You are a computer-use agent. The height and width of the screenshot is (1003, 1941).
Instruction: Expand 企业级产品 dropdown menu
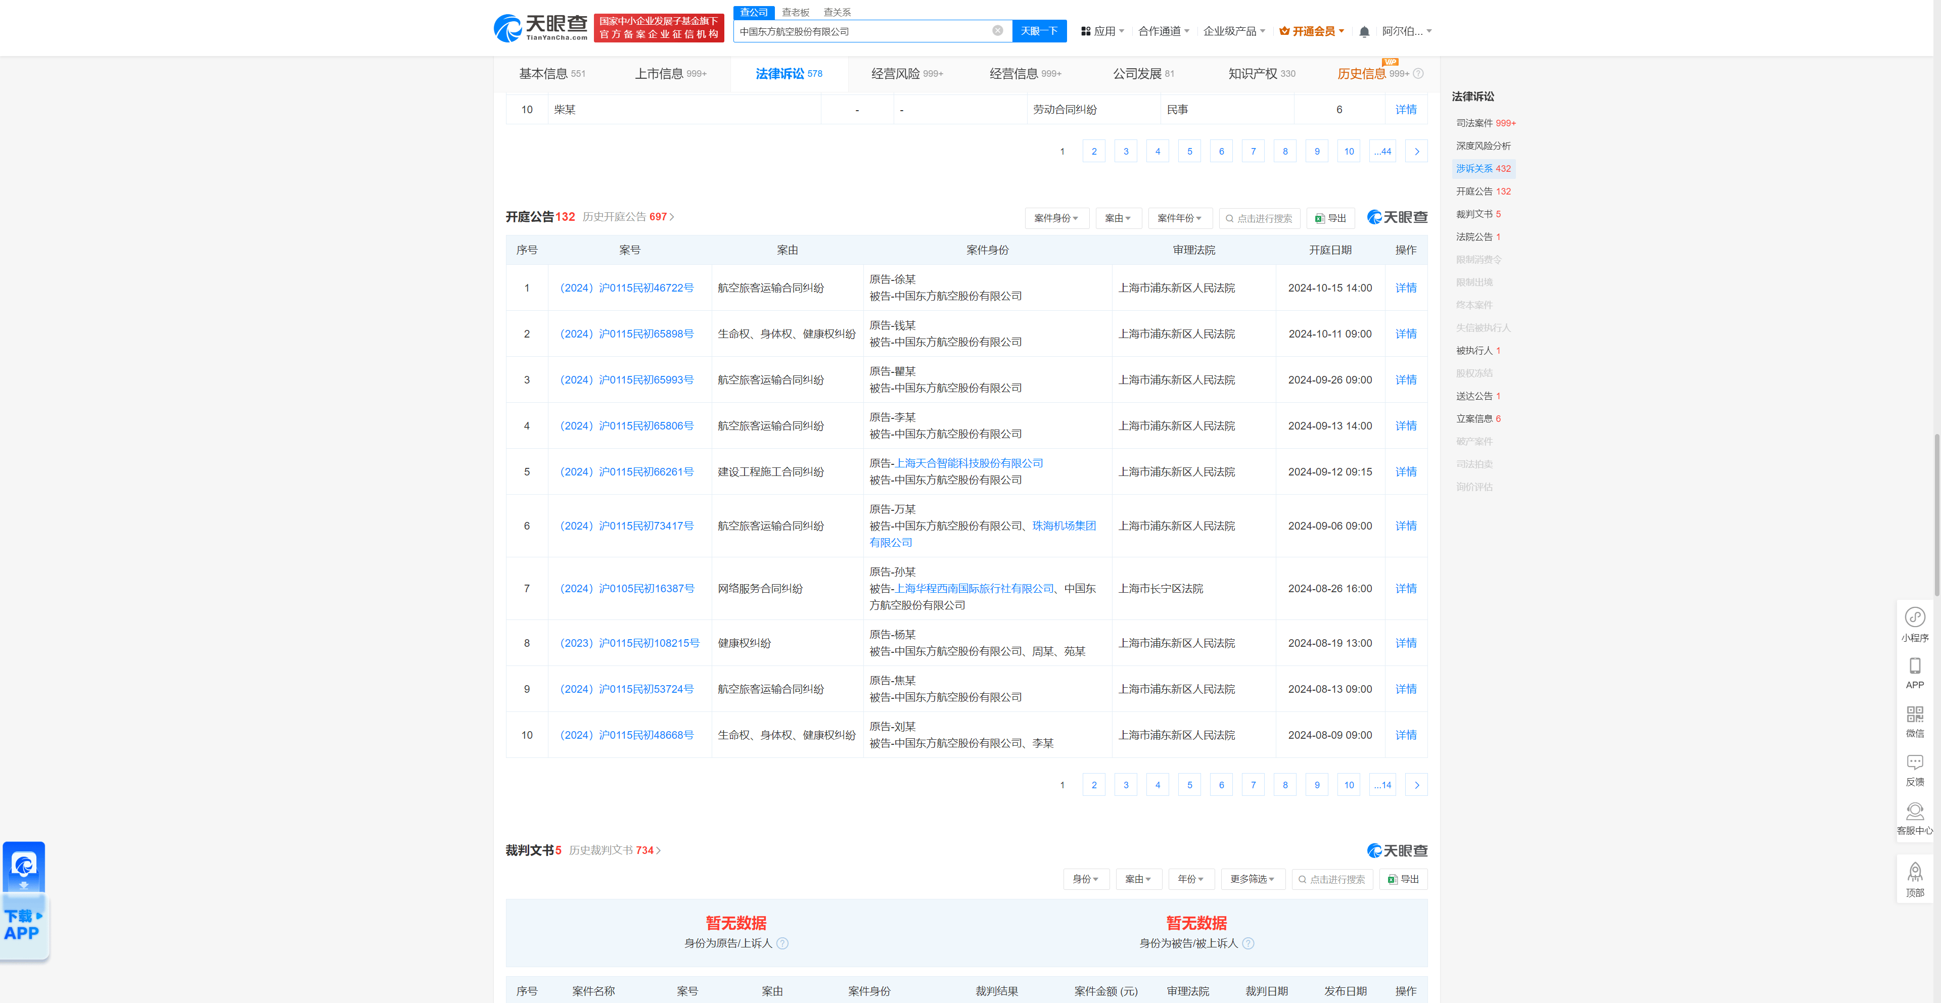pyautogui.click(x=1233, y=31)
